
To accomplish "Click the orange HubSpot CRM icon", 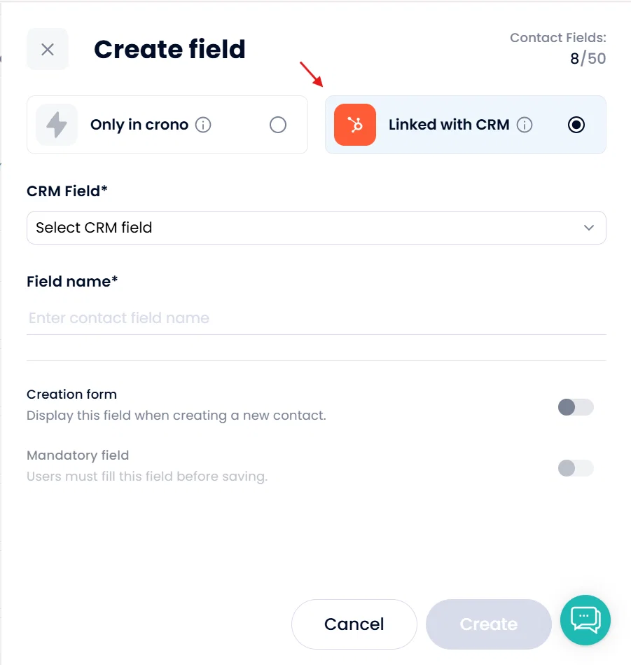I will (x=355, y=125).
